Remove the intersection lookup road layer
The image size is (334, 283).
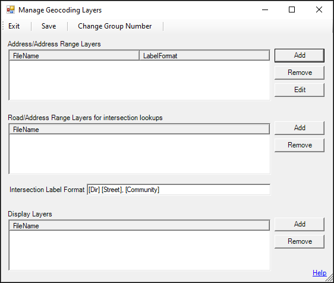point(300,145)
